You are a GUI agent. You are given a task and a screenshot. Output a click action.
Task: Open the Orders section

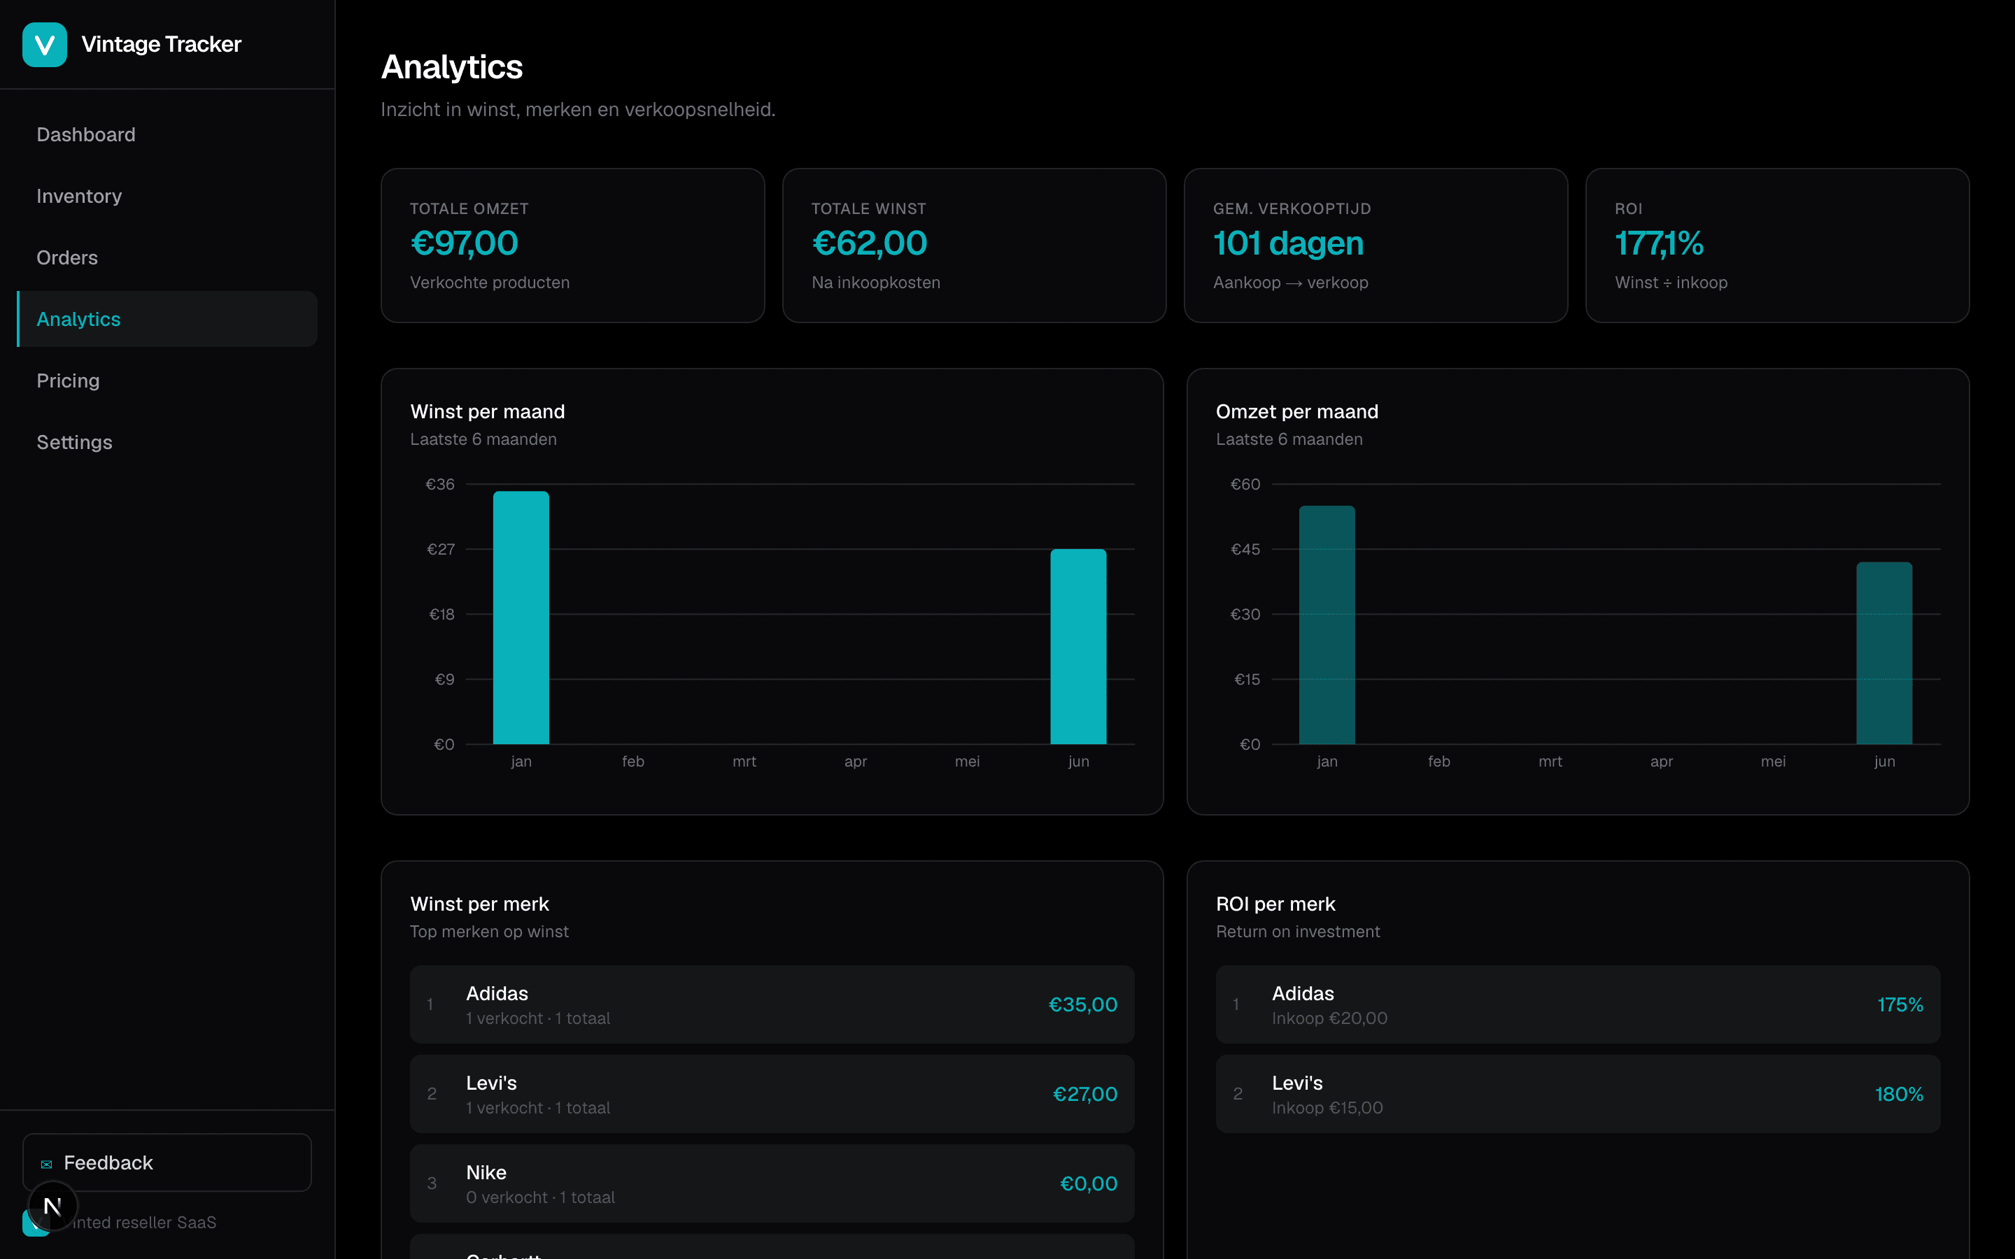(x=167, y=257)
